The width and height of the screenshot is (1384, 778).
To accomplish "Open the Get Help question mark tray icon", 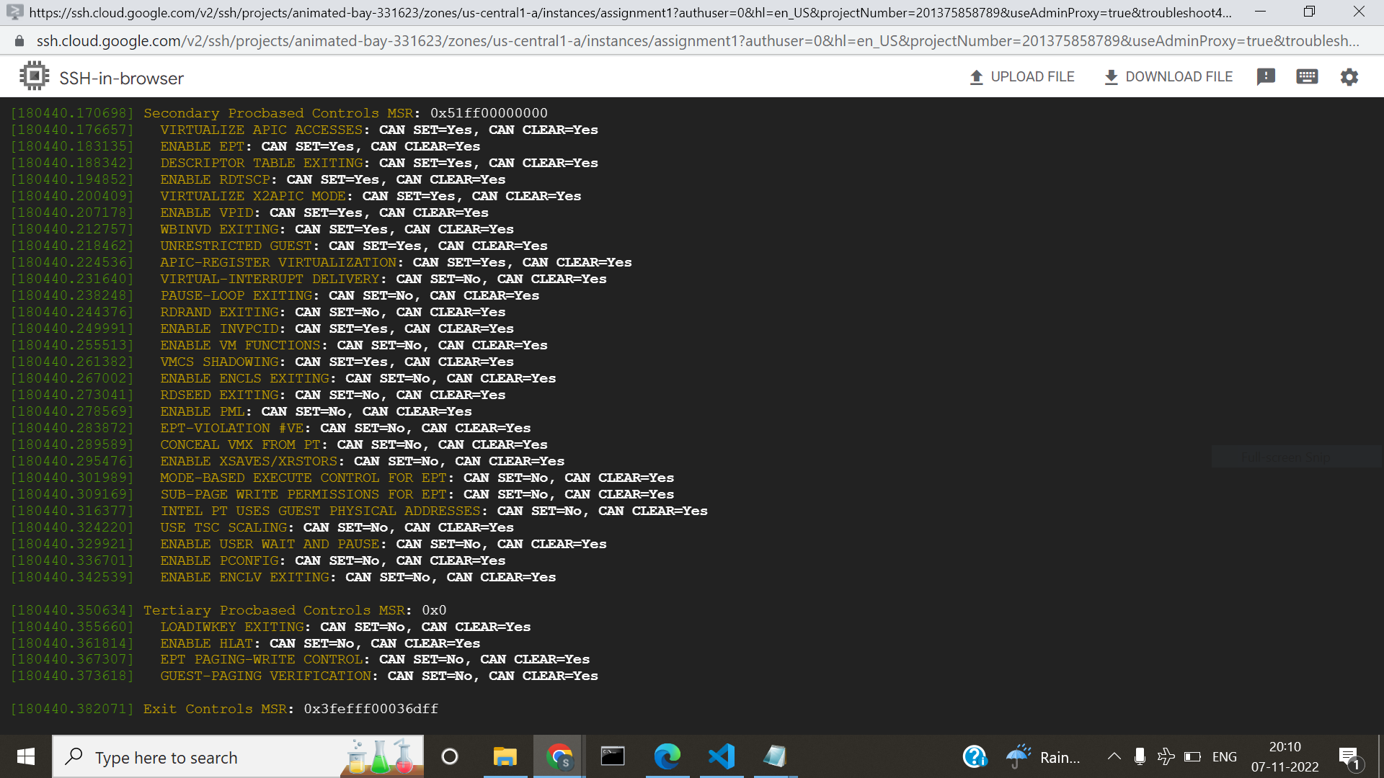I will (975, 756).
